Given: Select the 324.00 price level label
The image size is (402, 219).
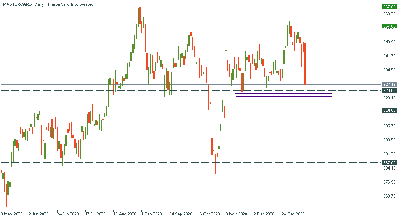Looking at the screenshot, I should pyautogui.click(x=388, y=90).
